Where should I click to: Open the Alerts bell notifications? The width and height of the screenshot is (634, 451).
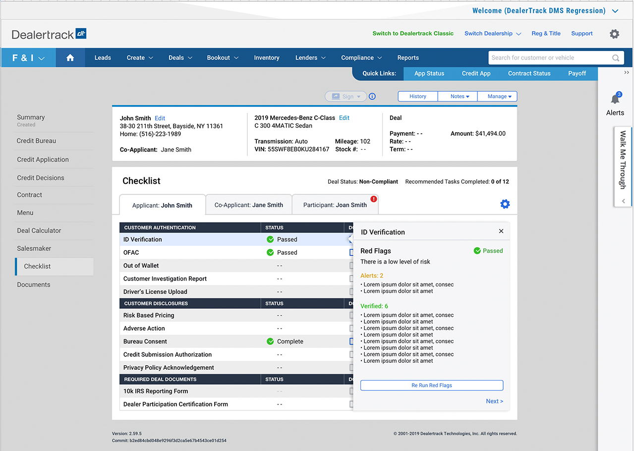coord(615,99)
